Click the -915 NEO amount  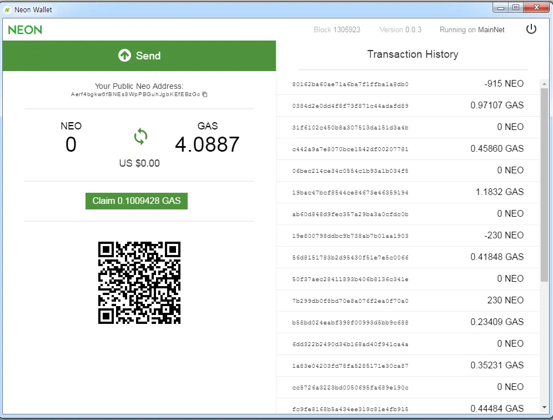pyautogui.click(x=504, y=84)
